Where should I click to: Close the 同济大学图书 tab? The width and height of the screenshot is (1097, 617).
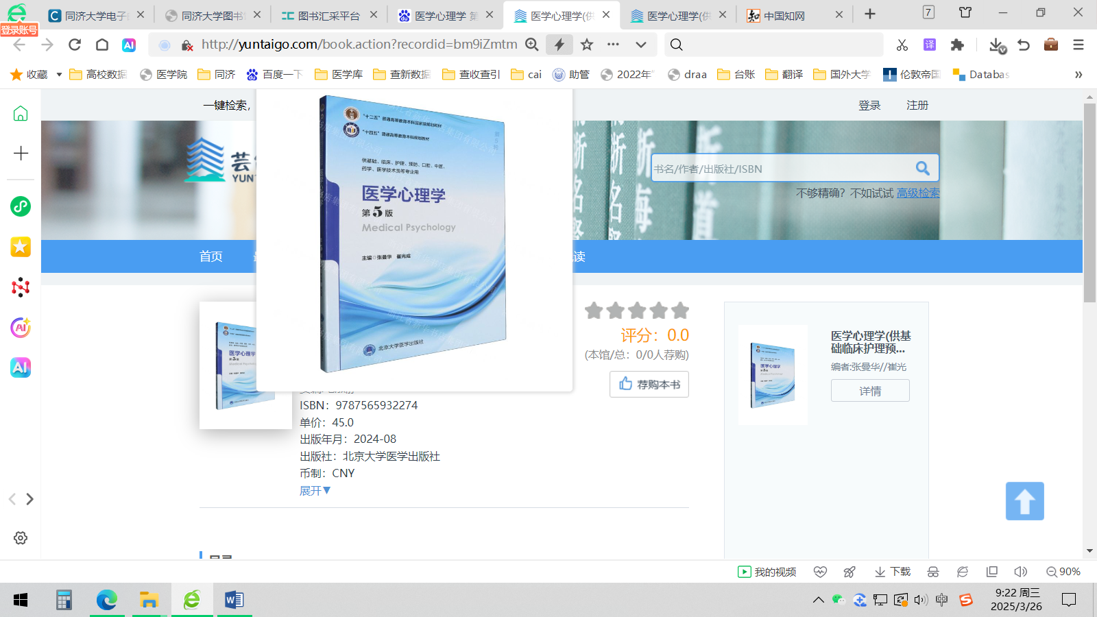257,14
